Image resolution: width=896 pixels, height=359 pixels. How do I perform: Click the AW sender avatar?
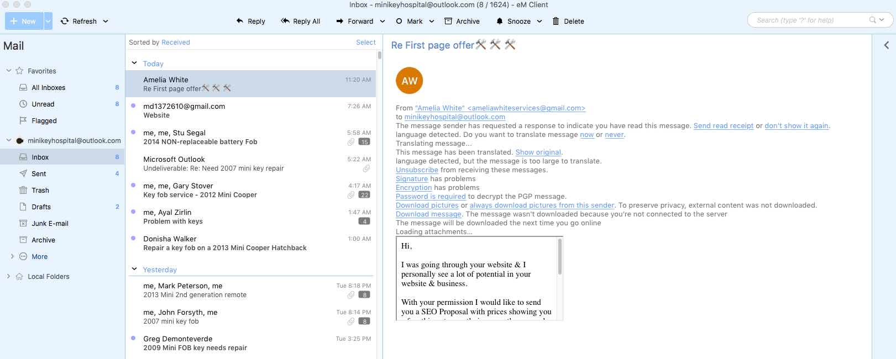coord(410,81)
